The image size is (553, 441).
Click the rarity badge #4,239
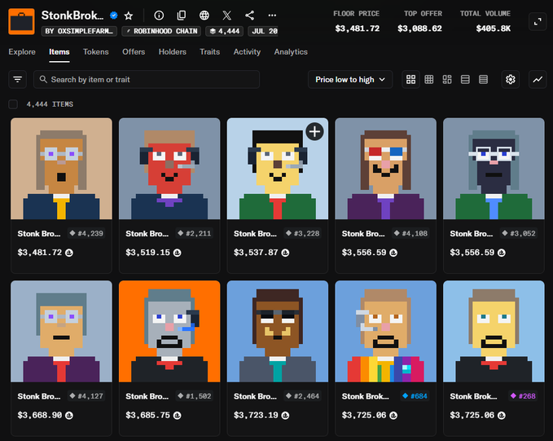(86, 233)
